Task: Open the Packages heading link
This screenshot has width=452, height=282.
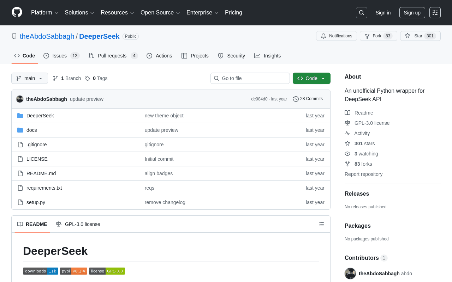Action: [x=358, y=226]
